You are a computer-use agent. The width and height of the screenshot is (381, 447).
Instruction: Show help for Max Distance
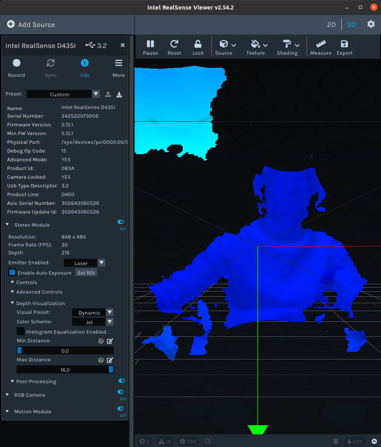(101, 360)
